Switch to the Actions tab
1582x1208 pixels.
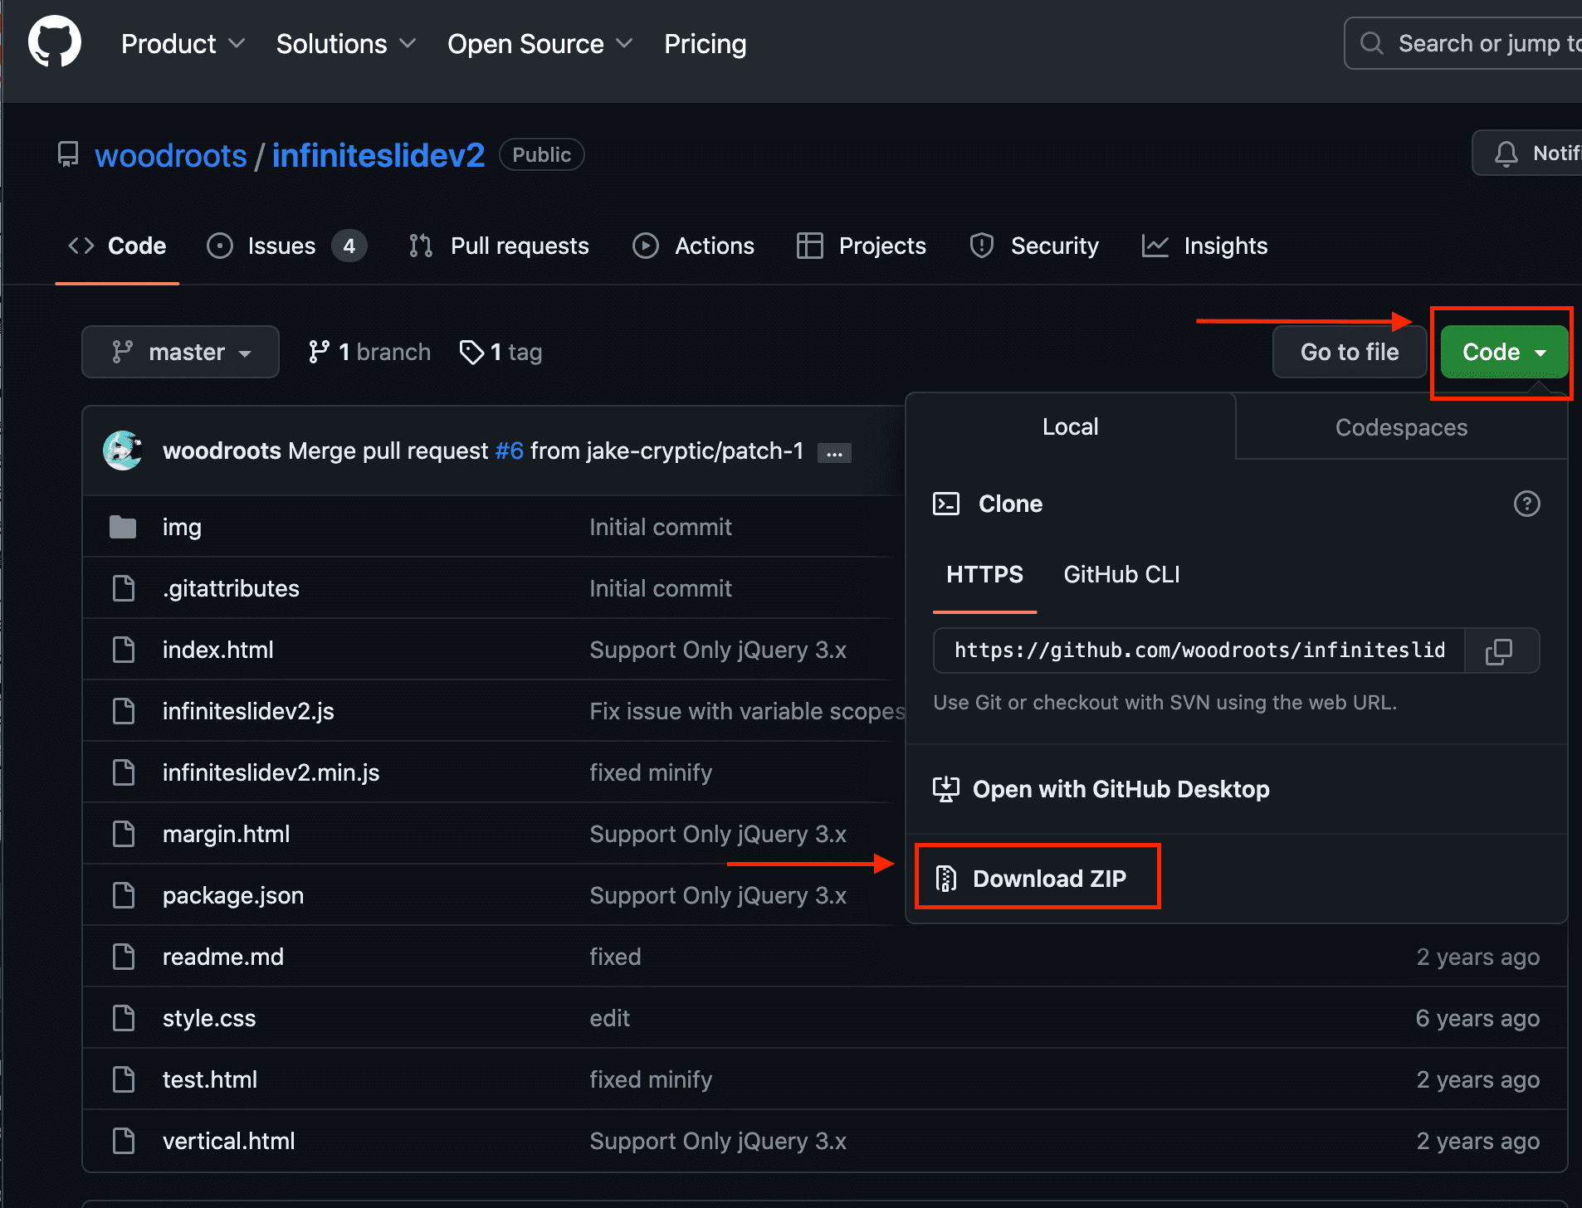click(x=693, y=246)
